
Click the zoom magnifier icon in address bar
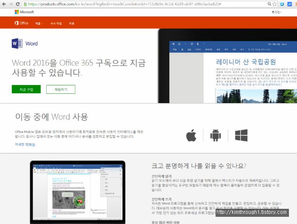point(269,4)
